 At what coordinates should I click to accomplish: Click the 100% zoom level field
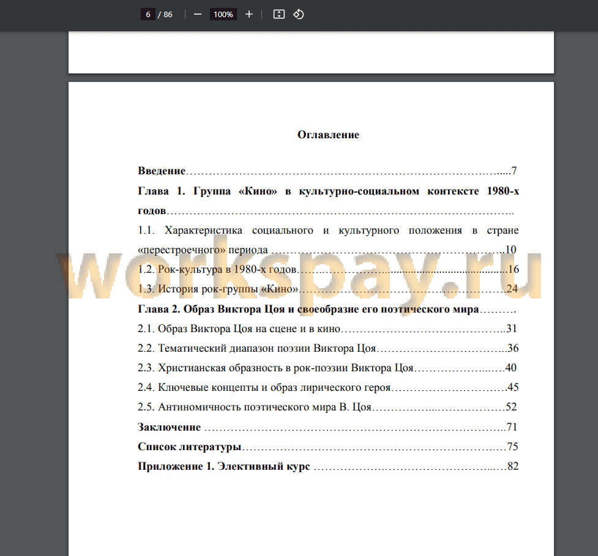[x=223, y=15]
